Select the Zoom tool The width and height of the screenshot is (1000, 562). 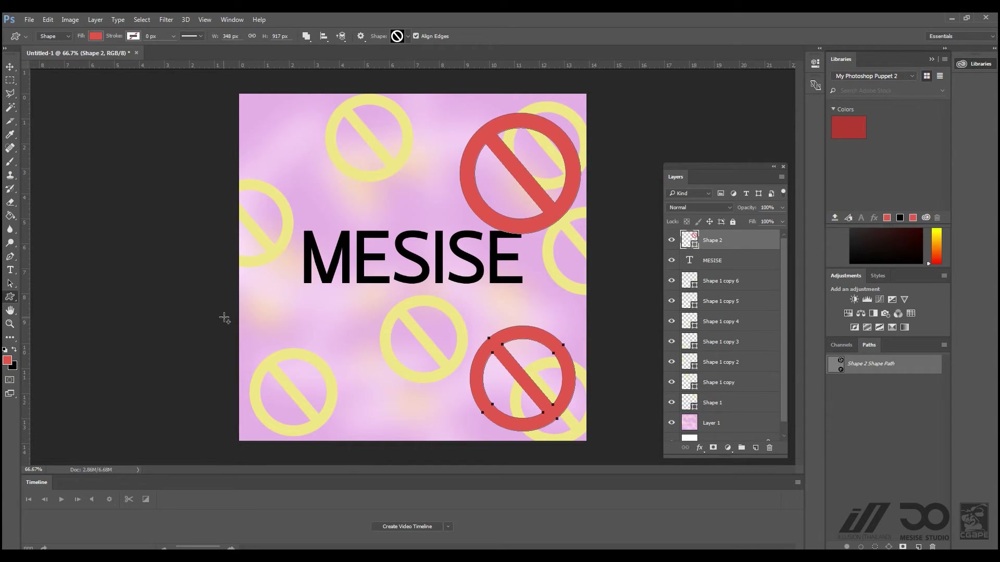(10, 324)
